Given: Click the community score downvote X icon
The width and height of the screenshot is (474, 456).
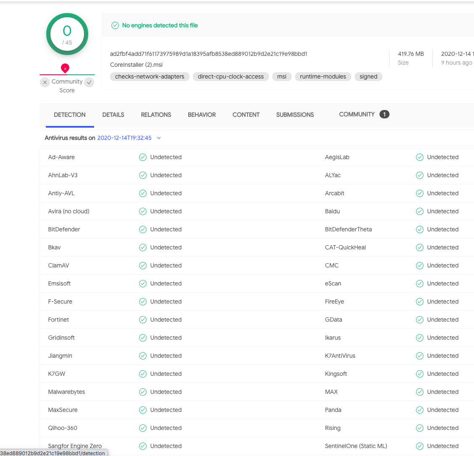Looking at the screenshot, I should [45, 82].
